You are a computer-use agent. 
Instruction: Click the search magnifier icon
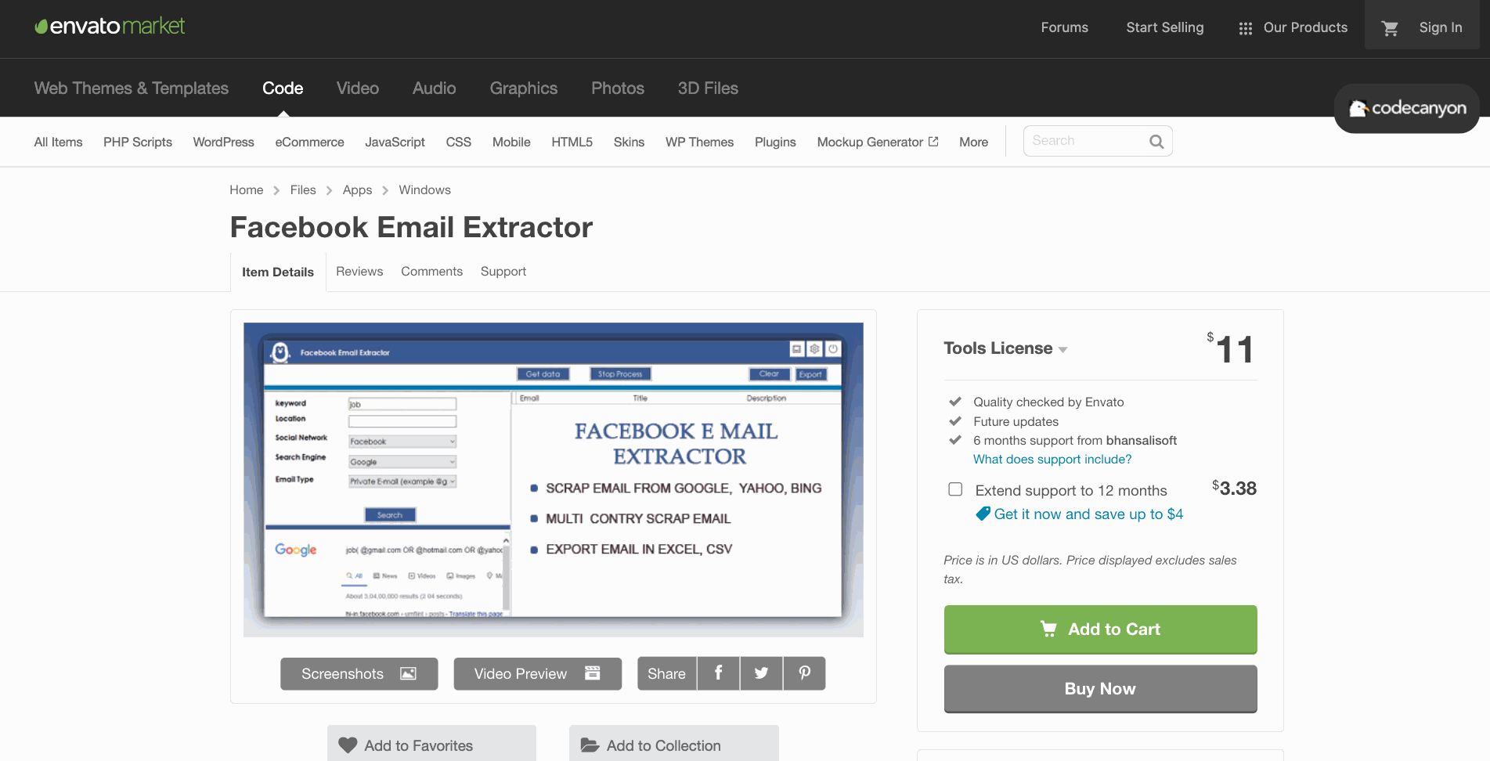[x=1156, y=141]
